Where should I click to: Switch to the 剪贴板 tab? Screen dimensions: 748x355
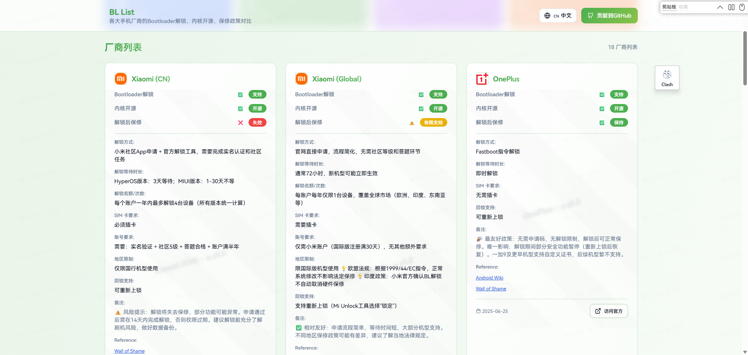point(669,7)
